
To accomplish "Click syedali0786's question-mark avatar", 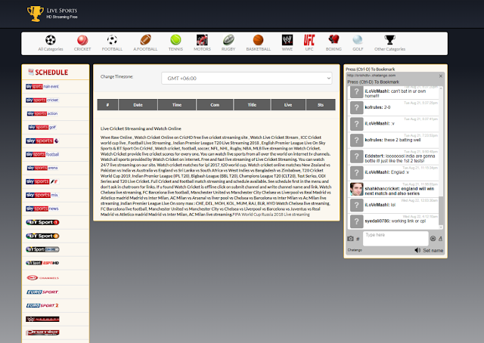I will coord(356,221).
